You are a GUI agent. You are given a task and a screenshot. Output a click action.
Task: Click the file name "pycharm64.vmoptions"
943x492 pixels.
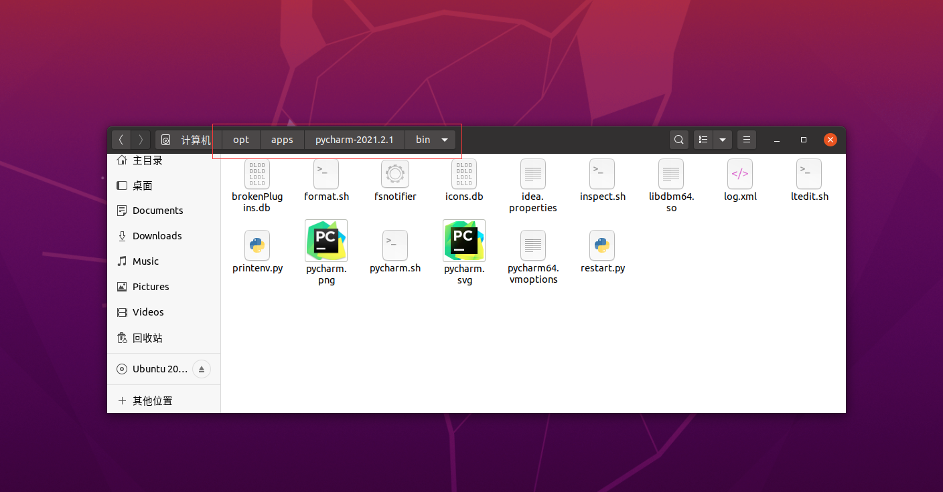tap(533, 274)
